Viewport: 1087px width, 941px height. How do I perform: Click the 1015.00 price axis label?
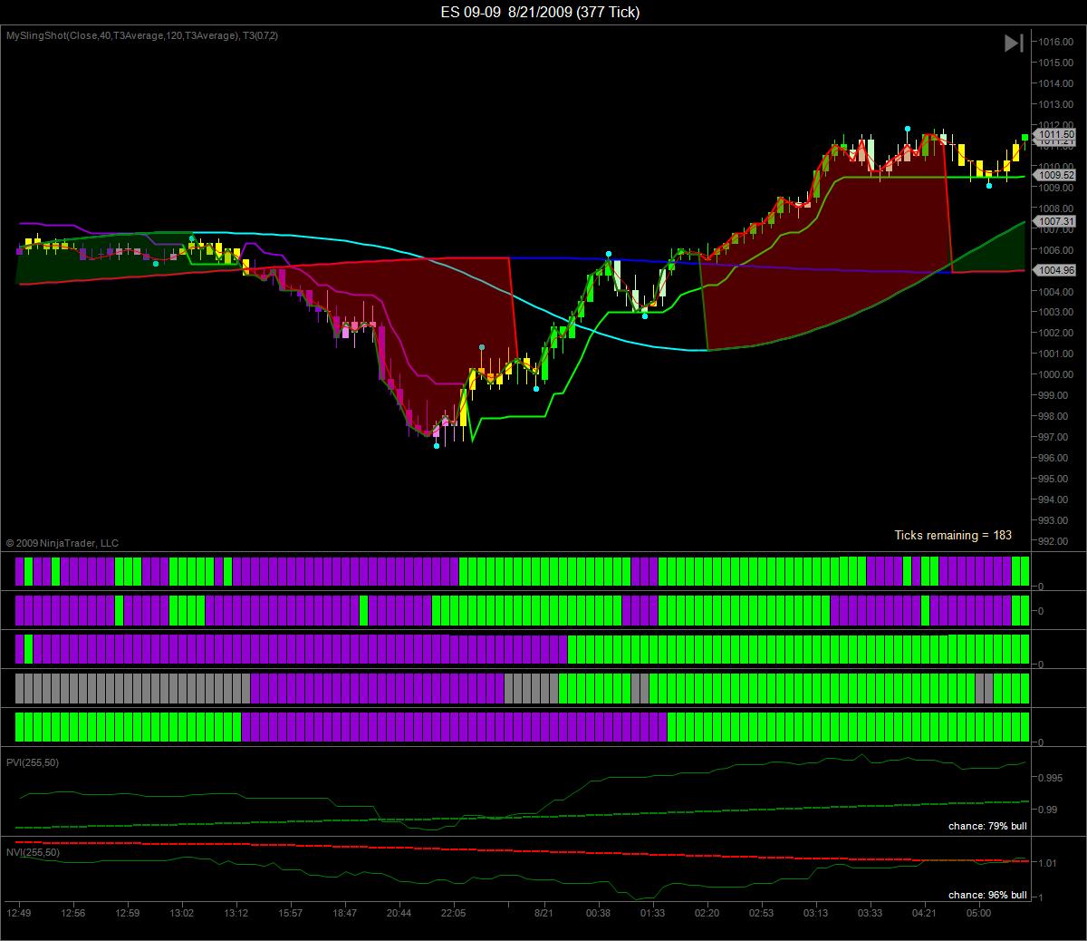(x=1056, y=63)
